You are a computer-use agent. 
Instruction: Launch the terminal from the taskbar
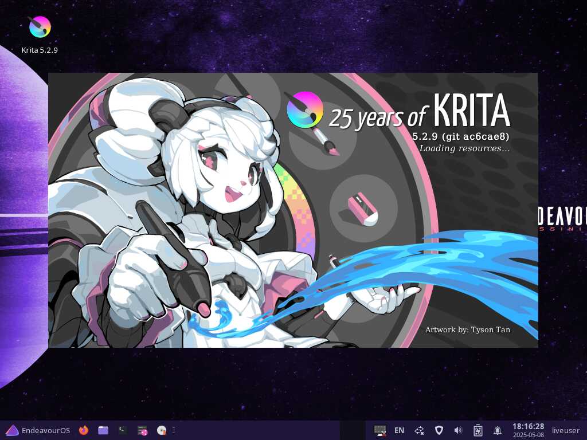click(123, 430)
